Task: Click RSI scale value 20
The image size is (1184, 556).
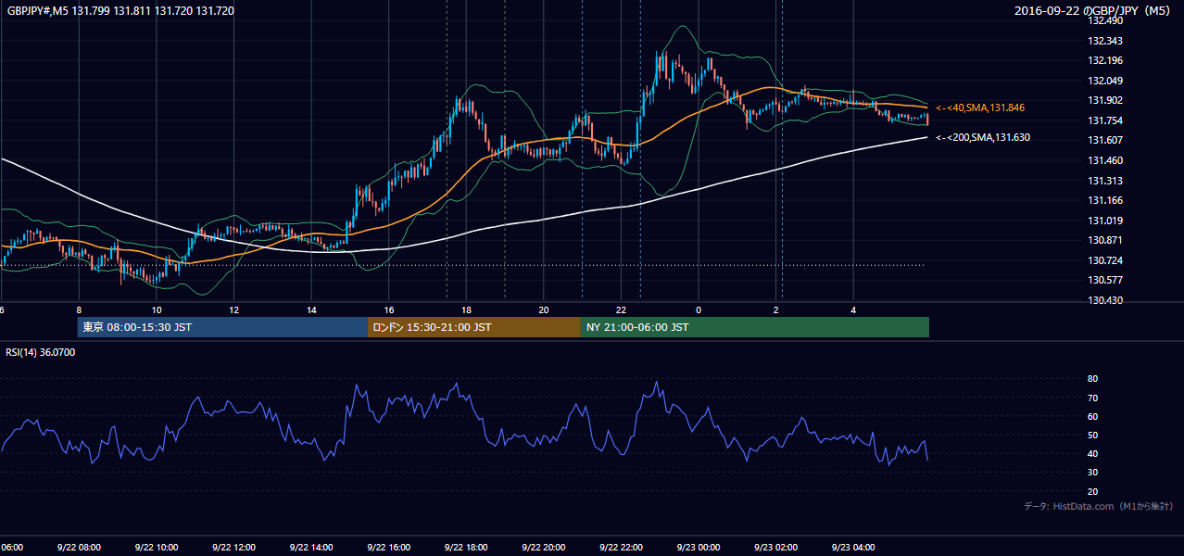Action: [1093, 492]
